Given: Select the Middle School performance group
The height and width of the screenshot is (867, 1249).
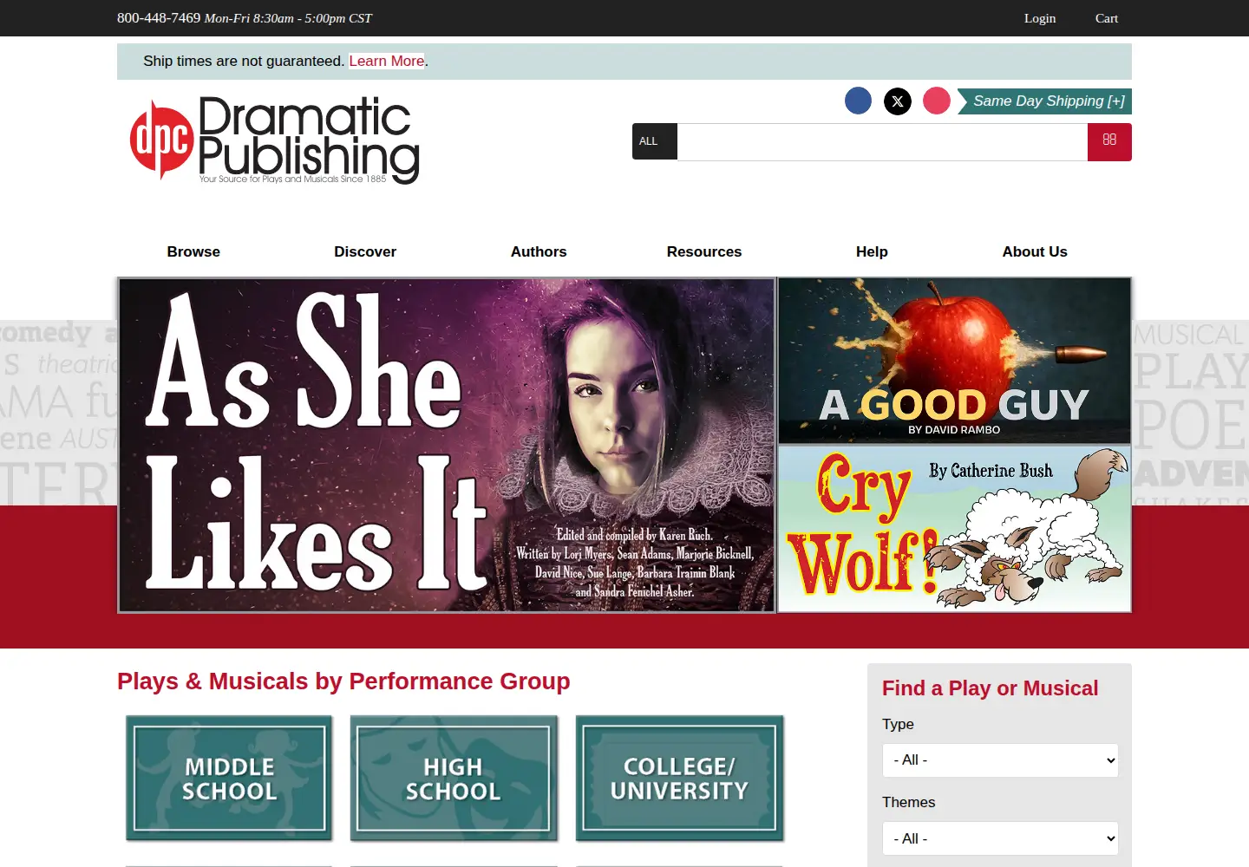Looking at the screenshot, I should pyautogui.click(x=229, y=779).
